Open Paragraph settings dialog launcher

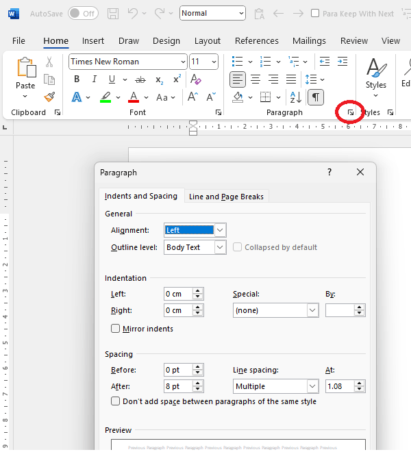click(351, 112)
